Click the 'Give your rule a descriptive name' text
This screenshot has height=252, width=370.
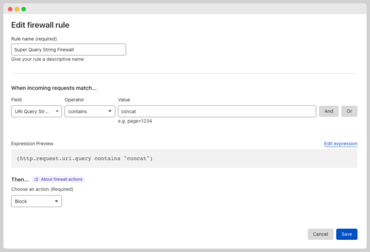pos(48,59)
